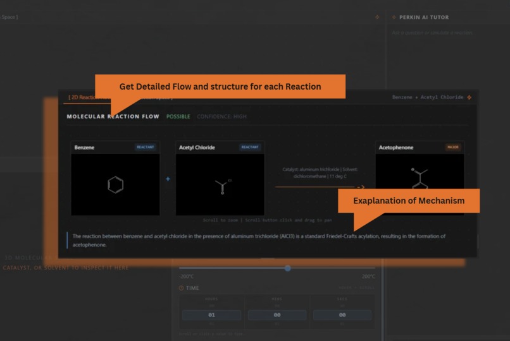Click the Acetyl Chloride card title
This screenshot has width=510, height=341.
click(197, 147)
